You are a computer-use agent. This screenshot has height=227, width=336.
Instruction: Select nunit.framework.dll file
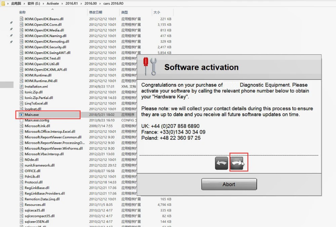[40, 165]
